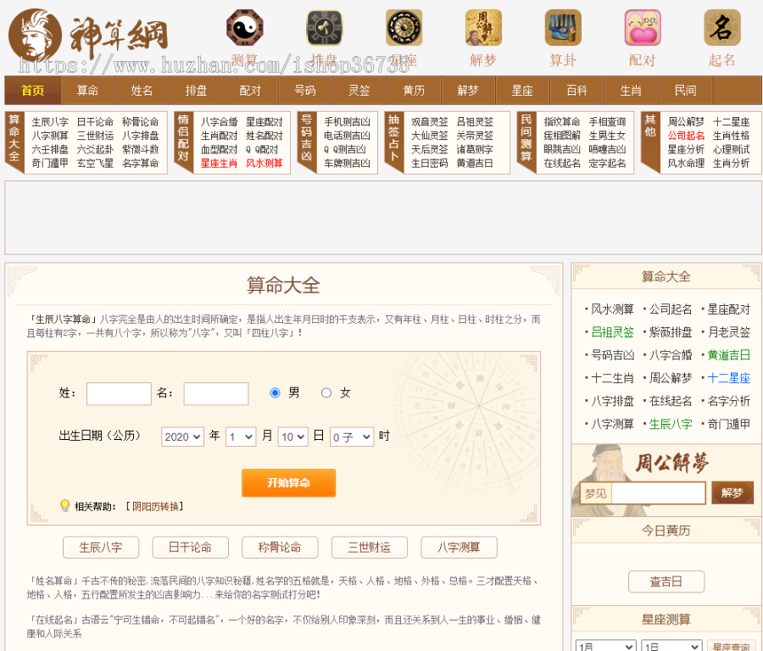Select the 男 gender radio button
Image resolution: width=763 pixels, height=651 pixels.
[275, 393]
